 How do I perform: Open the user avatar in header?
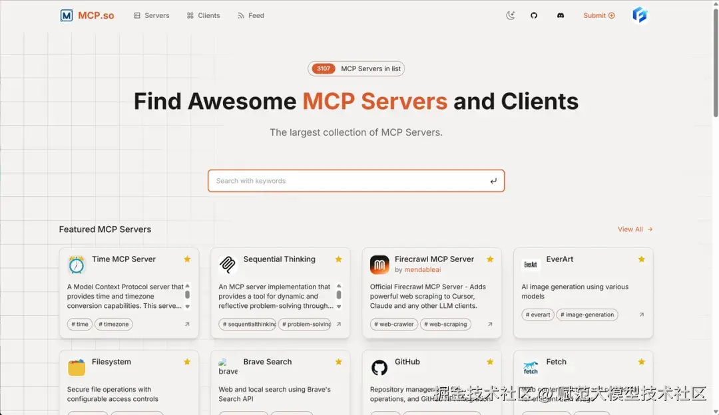point(640,15)
